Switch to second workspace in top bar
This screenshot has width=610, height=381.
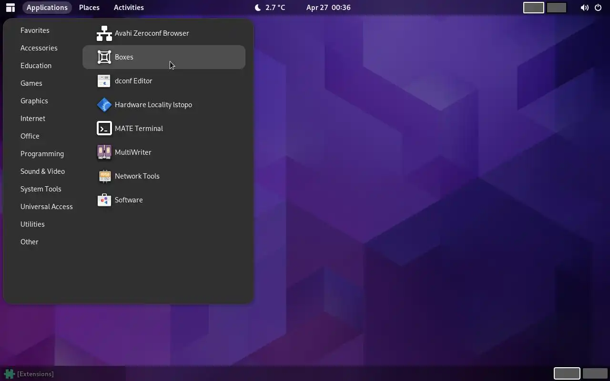pos(556,8)
